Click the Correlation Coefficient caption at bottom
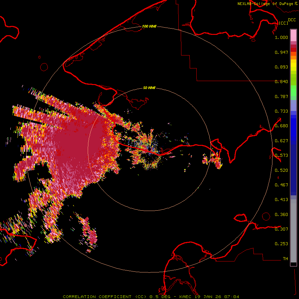This screenshot has height=299, width=299. 151,297
